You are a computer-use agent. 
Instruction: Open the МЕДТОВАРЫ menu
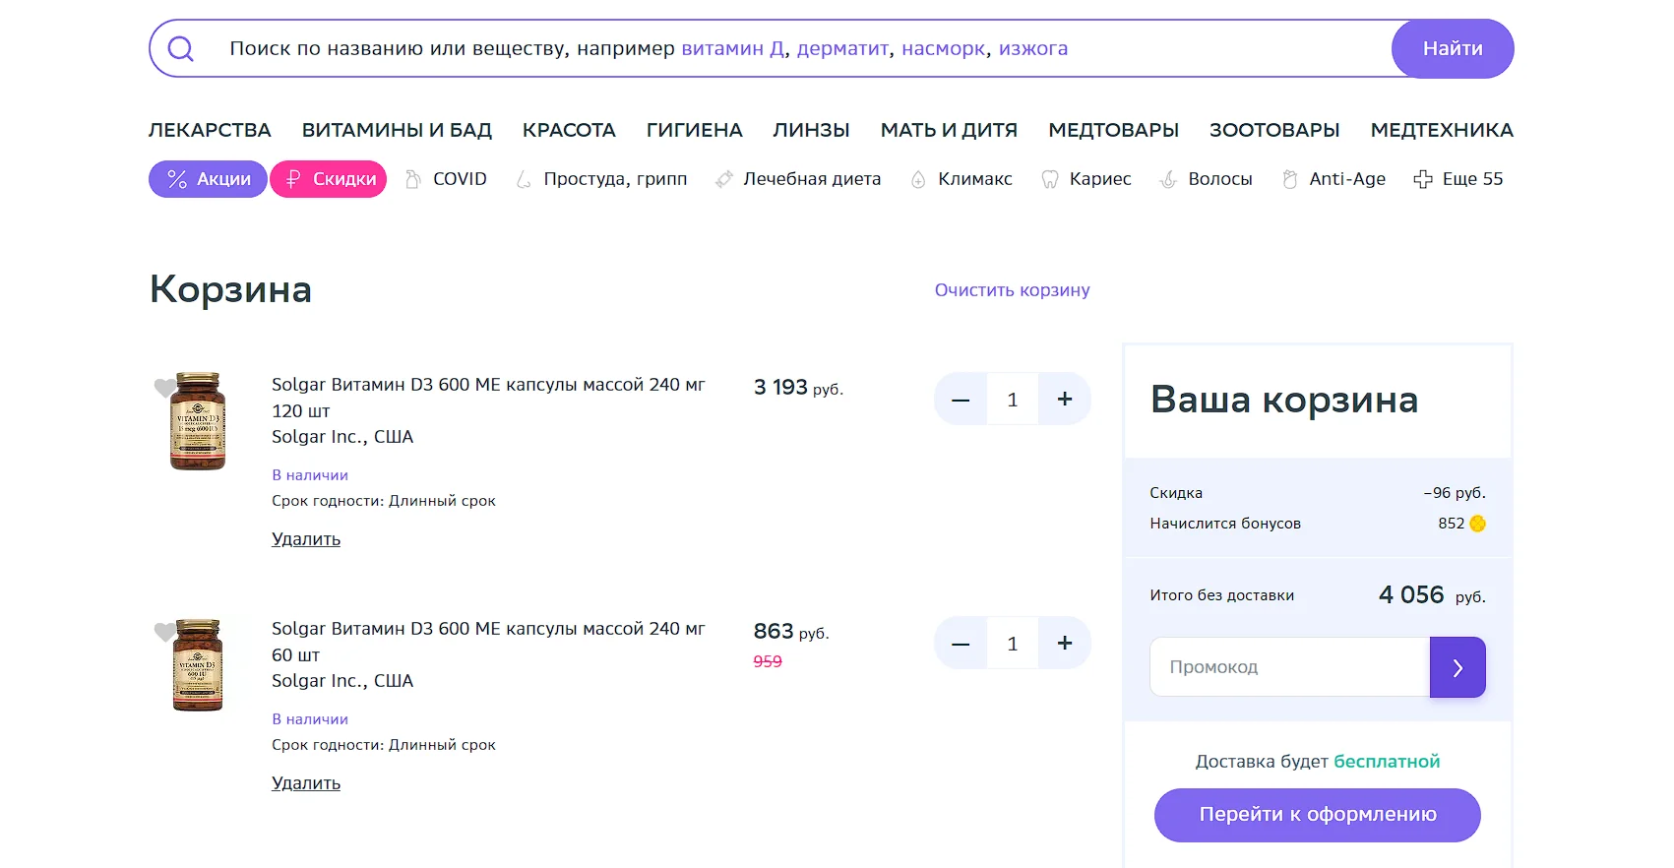pyautogui.click(x=1113, y=130)
